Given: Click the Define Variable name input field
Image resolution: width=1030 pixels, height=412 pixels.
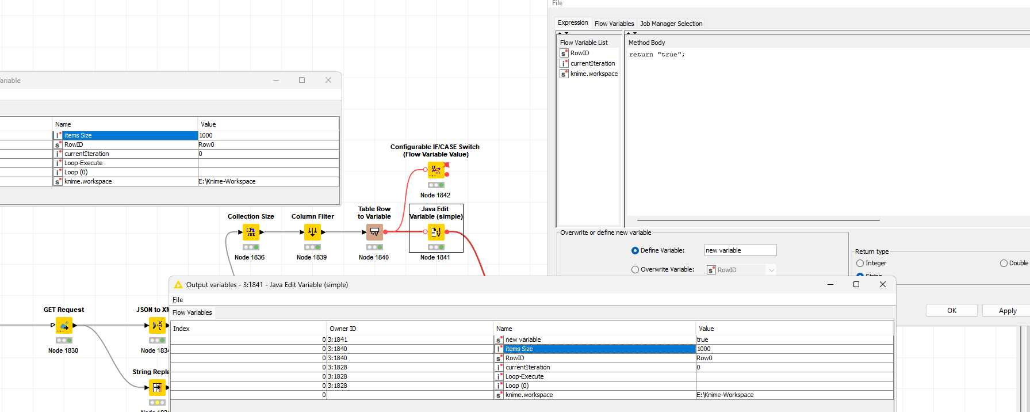Looking at the screenshot, I should point(741,250).
